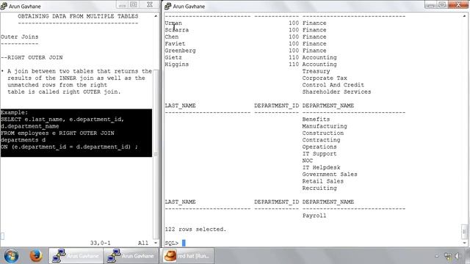470x264 pixels.
Task: Click 'OBTAINING DATA FROM MULTIPLE TABLES' title
Action: pos(78,16)
